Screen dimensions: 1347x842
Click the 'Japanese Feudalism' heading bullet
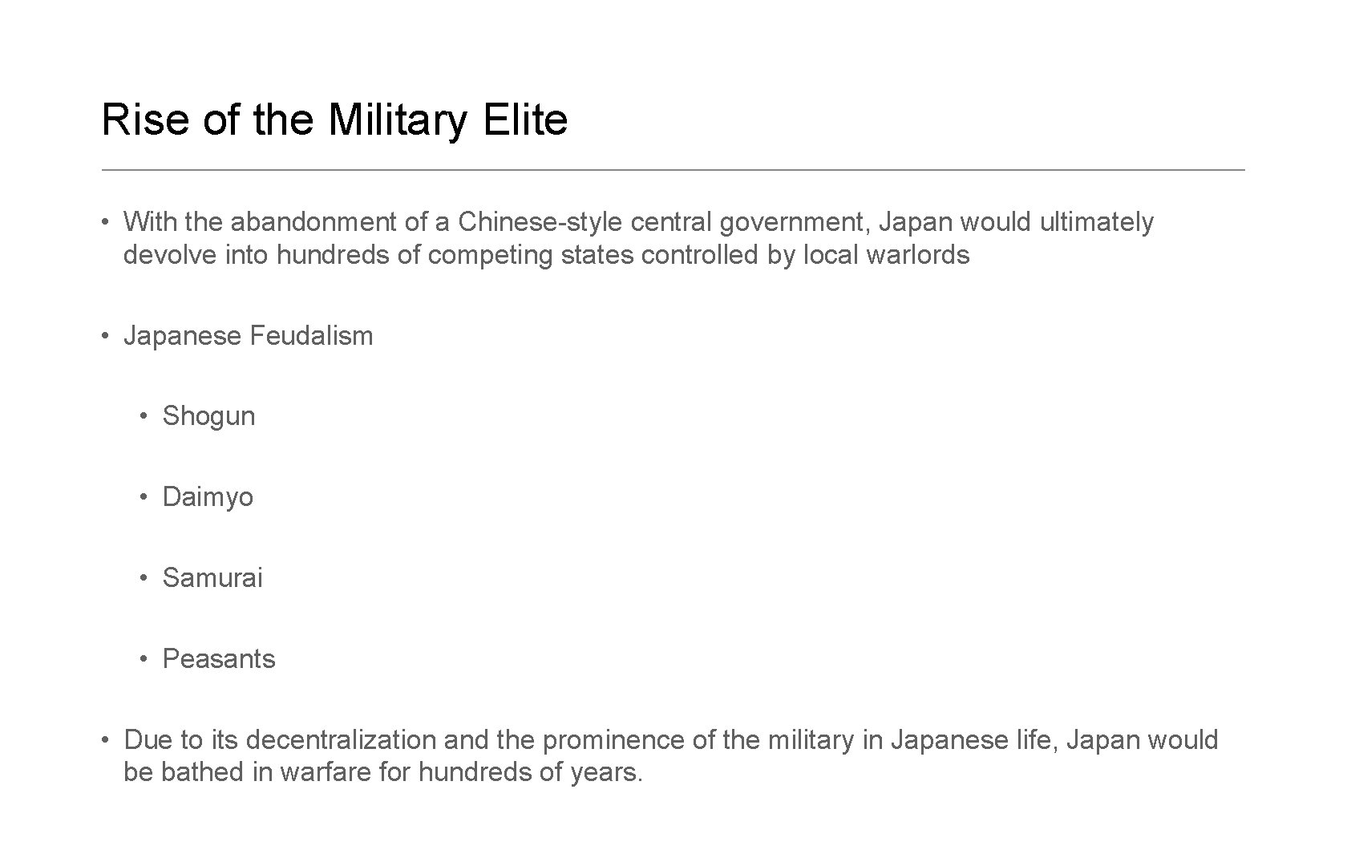pyautogui.click(x=249, y=335)
